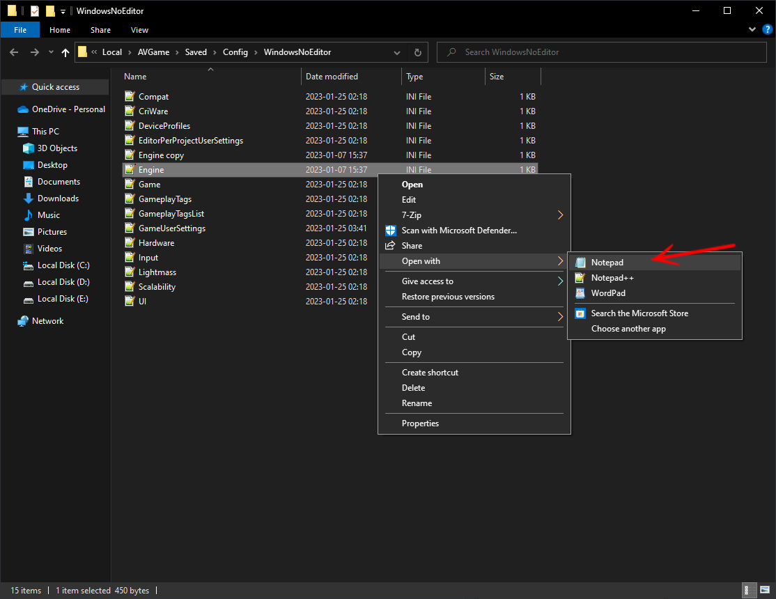Go up one folder level arrow
Viewport: 776px width, 599px height.
pos(65,52)
